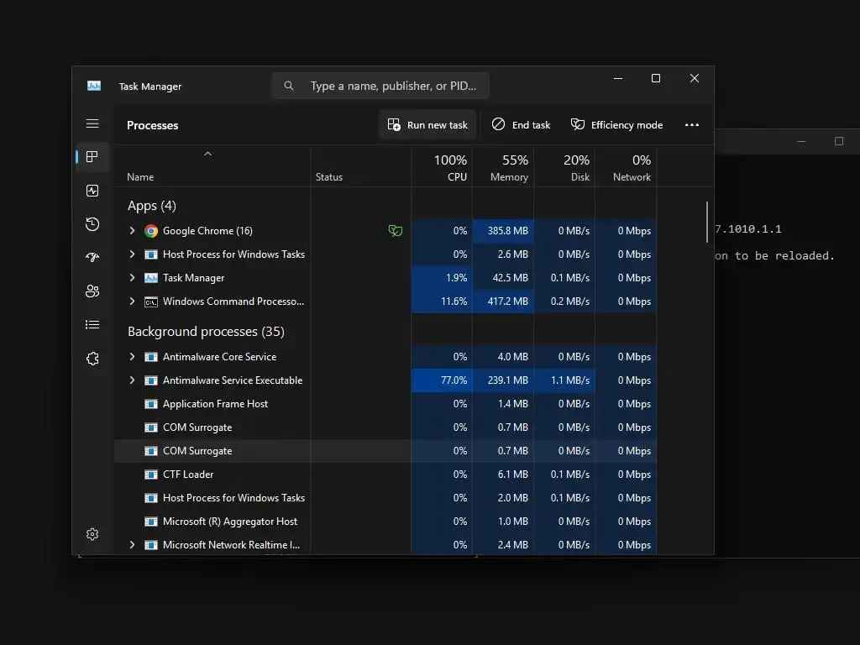Image resolution: width=860 pixels, height=645 pixels.
Task: Sort by the Status column header
Action: point(360,167)
